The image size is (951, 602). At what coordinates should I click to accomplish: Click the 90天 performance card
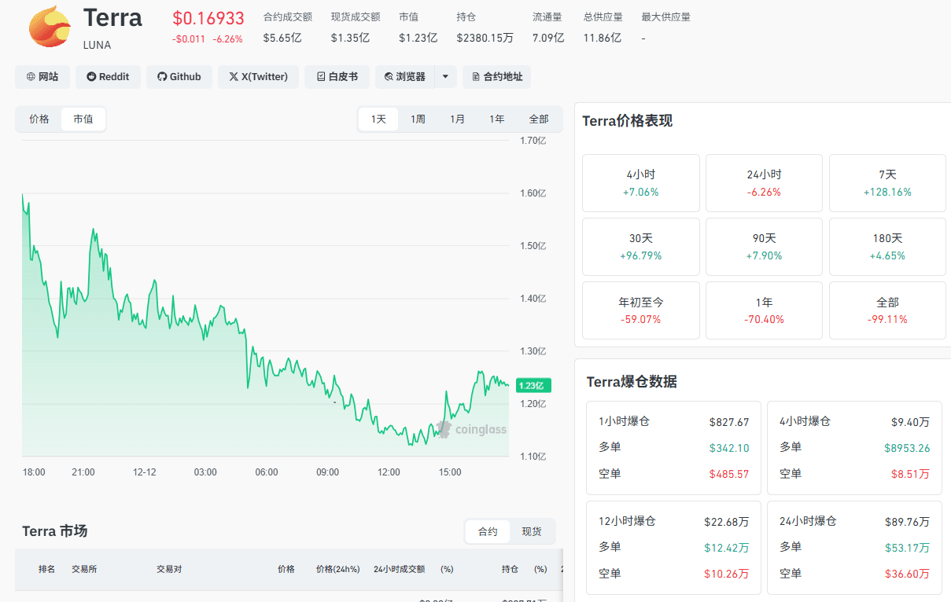[765, 247]
